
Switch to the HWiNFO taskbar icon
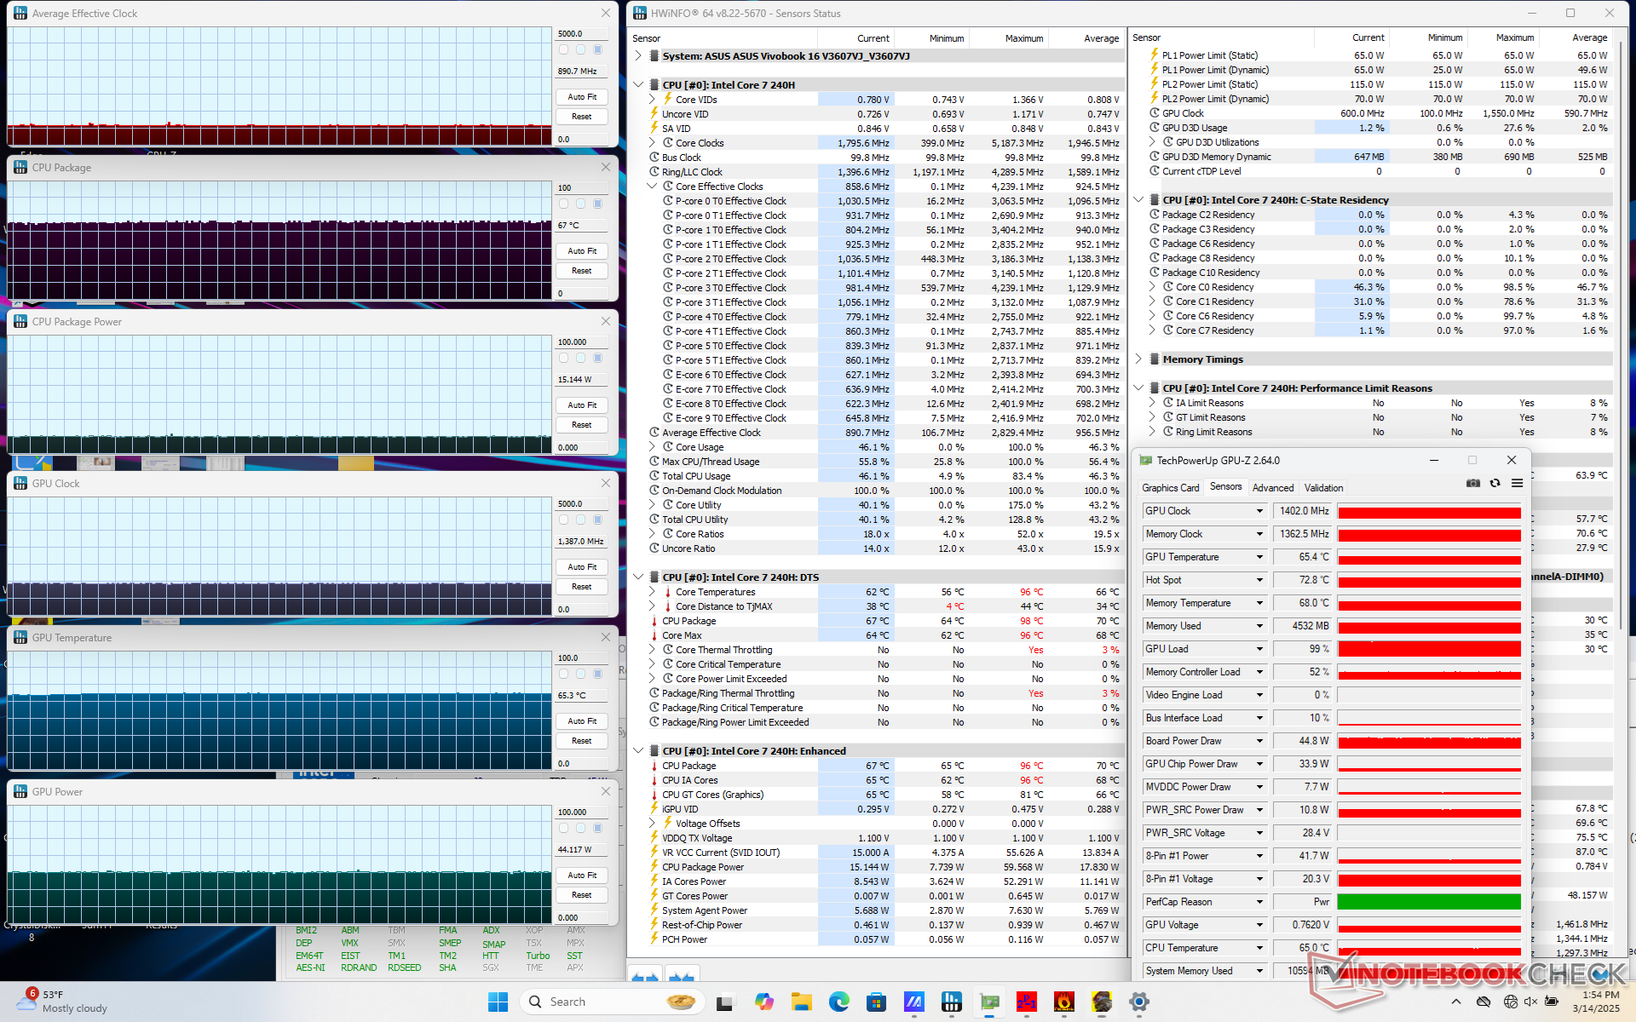pyautogui.click(x=952, y=1002)
